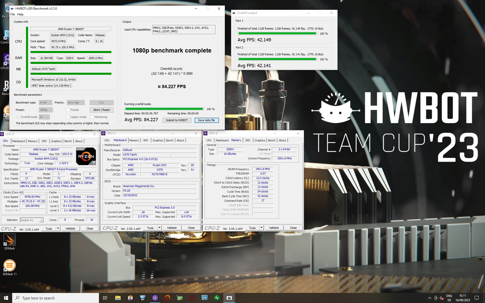Click the Core Speed value field

click(x=32, y=197)
